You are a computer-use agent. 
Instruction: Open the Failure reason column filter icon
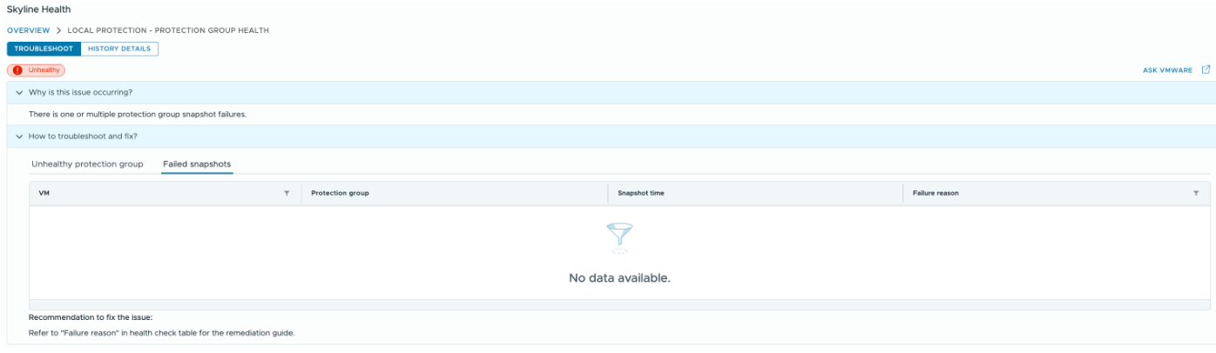(x=1196, y=193)
